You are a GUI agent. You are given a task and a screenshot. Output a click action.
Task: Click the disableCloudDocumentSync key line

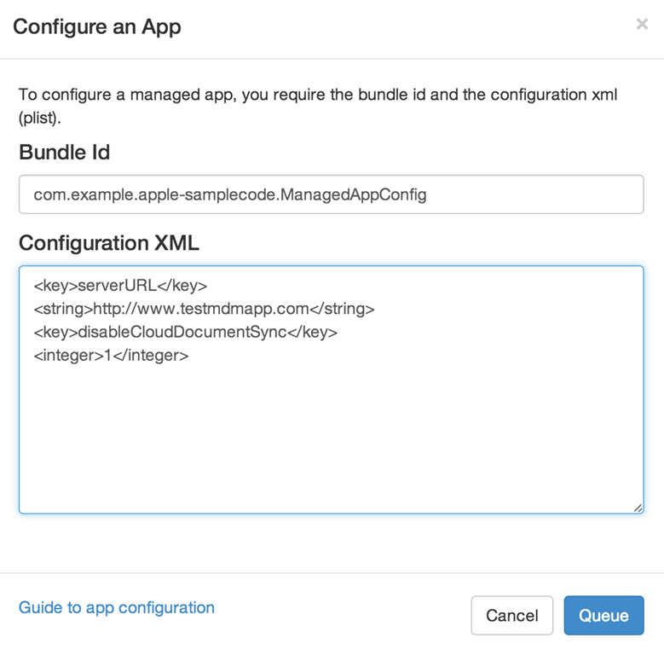[x=185, y=332]
